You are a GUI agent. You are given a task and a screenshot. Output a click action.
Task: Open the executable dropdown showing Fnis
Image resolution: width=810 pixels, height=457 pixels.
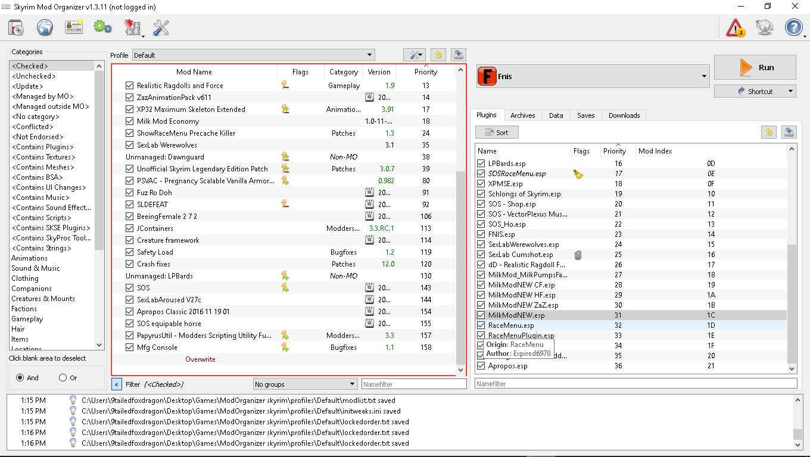[593, 76]
